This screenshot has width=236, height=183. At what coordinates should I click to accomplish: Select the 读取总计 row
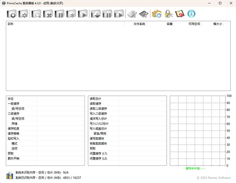(127, 99)
